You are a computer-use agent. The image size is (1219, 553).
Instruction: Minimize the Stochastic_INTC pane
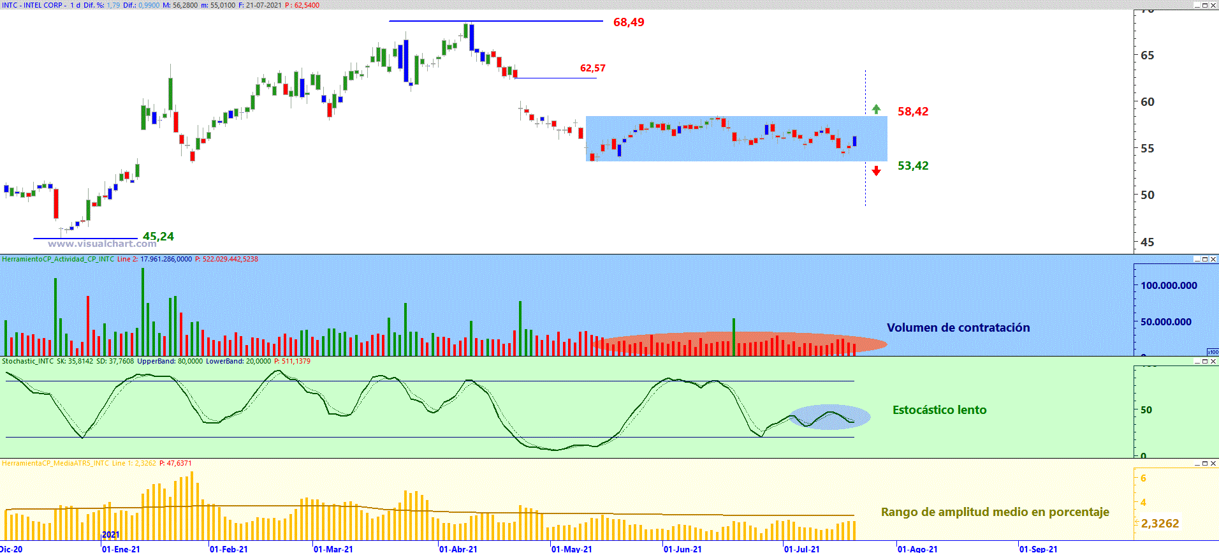pos(1197,361)
